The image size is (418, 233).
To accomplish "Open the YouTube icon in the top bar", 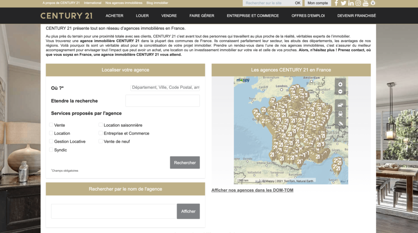I will pos(365,3).
